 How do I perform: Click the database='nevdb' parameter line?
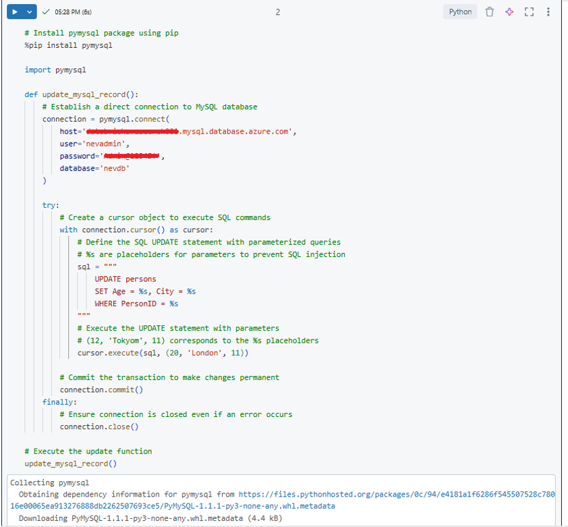pyautogui.click(x=94, y=168)
